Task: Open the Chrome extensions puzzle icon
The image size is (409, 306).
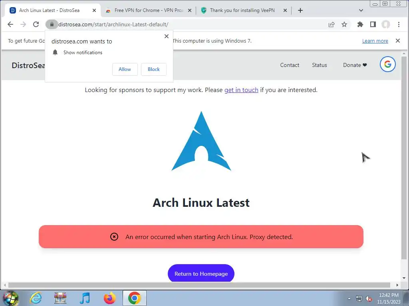Action: (360, 24)
